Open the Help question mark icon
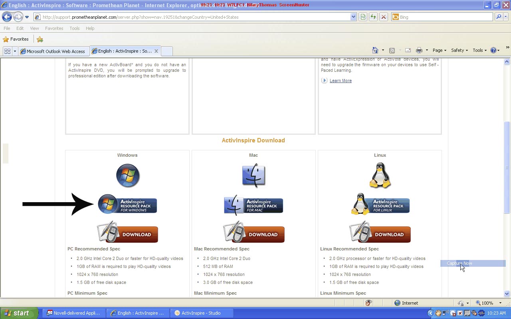Viewport: 511px width, 319px height. [493, 50]
